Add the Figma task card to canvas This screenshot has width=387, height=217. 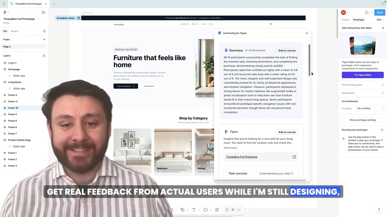coord(287,132)
